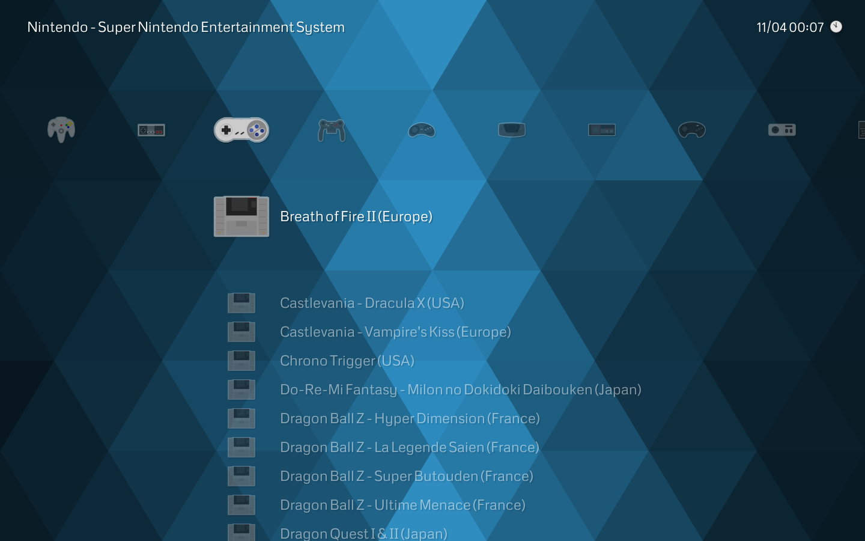Select the dark six-button gamepad system icon
This screenshot has width=865, height=541.
(x=691, y=130)
